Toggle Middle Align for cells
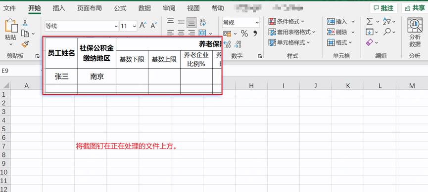 (181, 22)
